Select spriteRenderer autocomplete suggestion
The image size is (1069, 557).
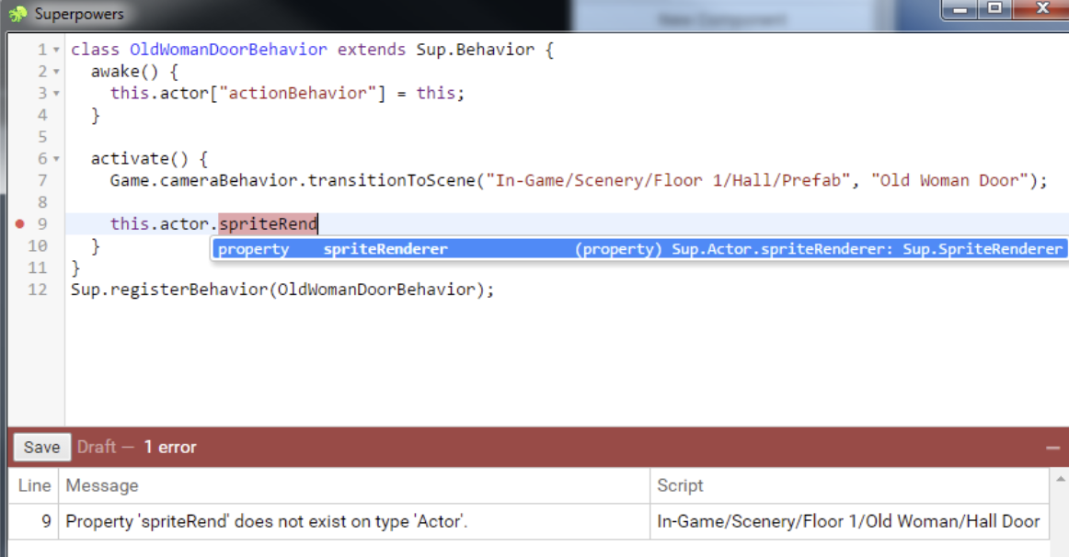(638, 249)
